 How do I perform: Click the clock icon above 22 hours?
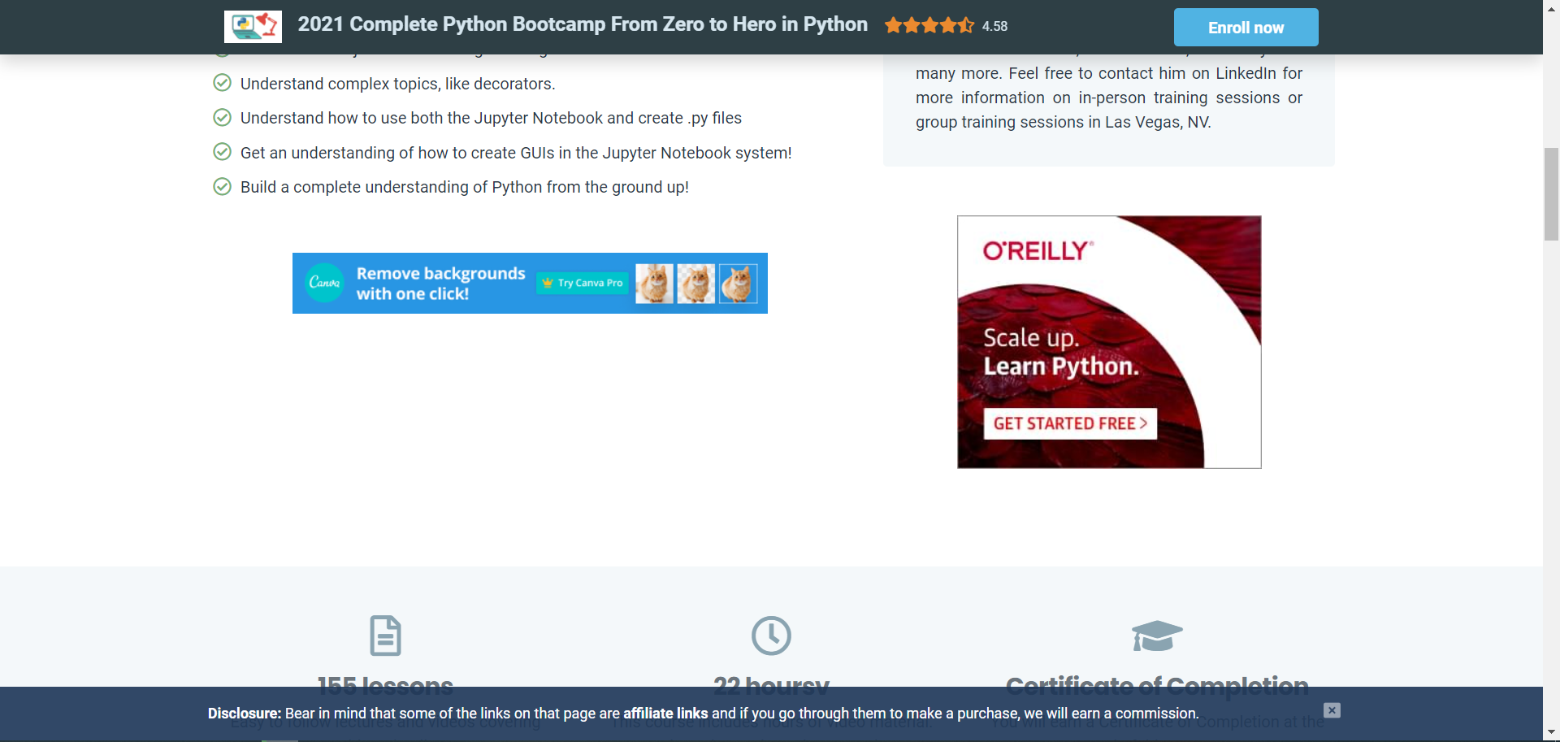tap(772, 636)
